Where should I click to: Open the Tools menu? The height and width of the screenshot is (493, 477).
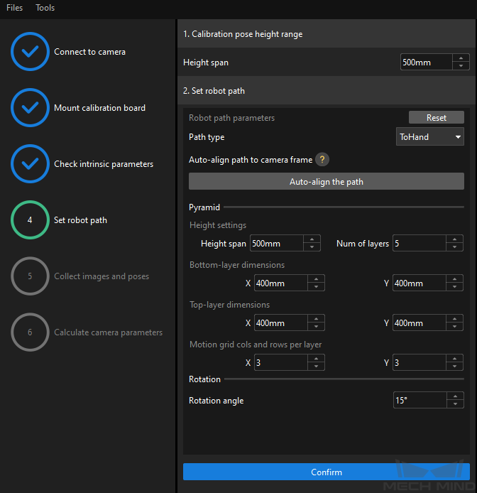coord(45,8)
